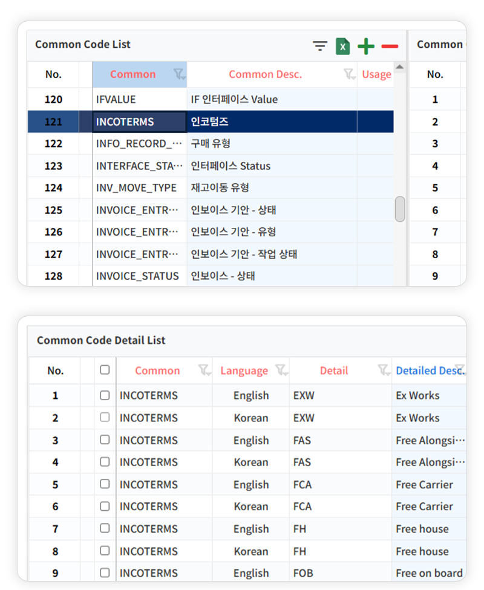Click the Common Code List vertical scrollbar thumb
Viewport: 484px width, 590px height.
(399, 209)
